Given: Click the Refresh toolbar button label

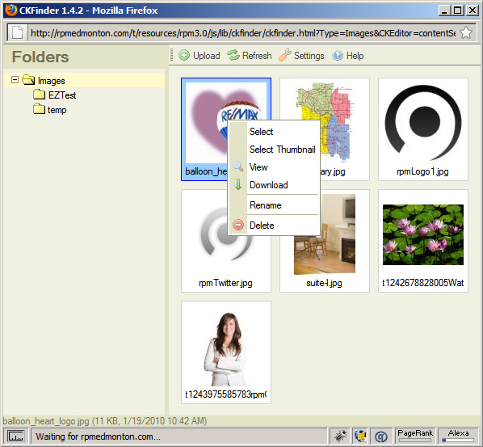Looking at the screenshot, I should click(x=257, y=56).
